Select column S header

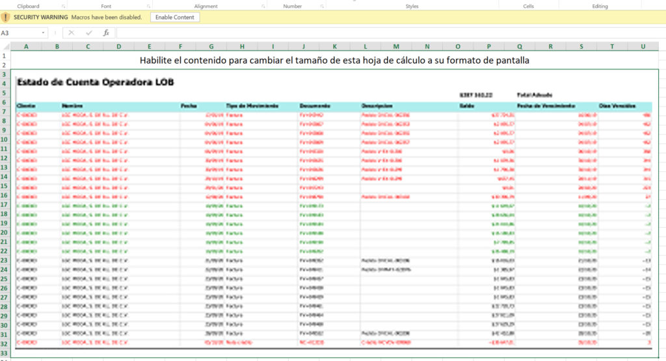pos(581,47)
